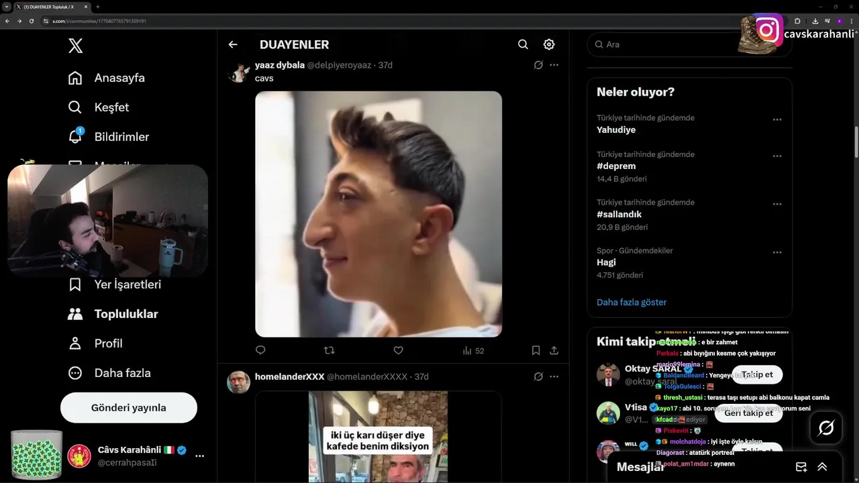
Task: Open more options for #deprem trend
Action: [777, 156]
